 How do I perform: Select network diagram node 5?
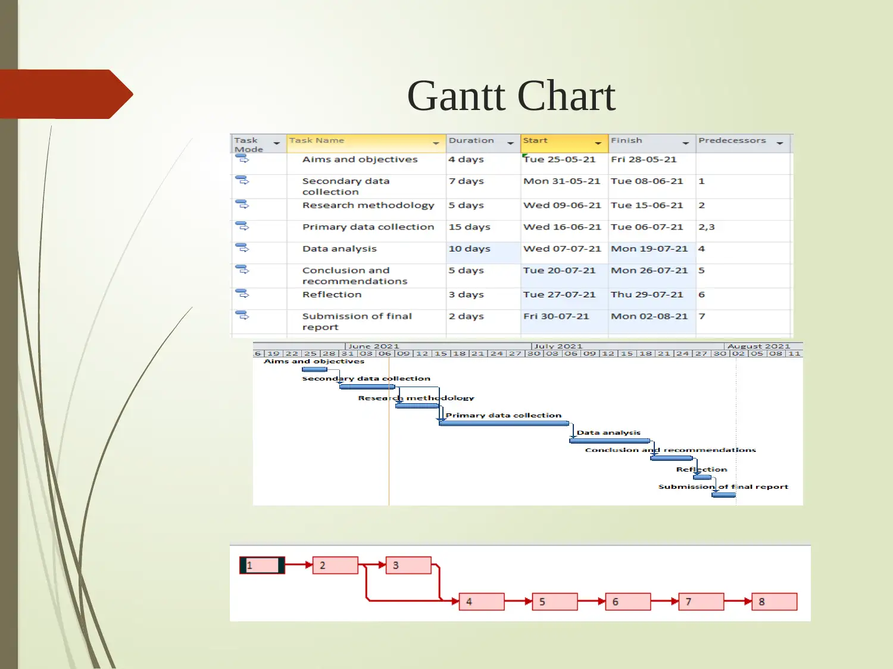(555, 601)
